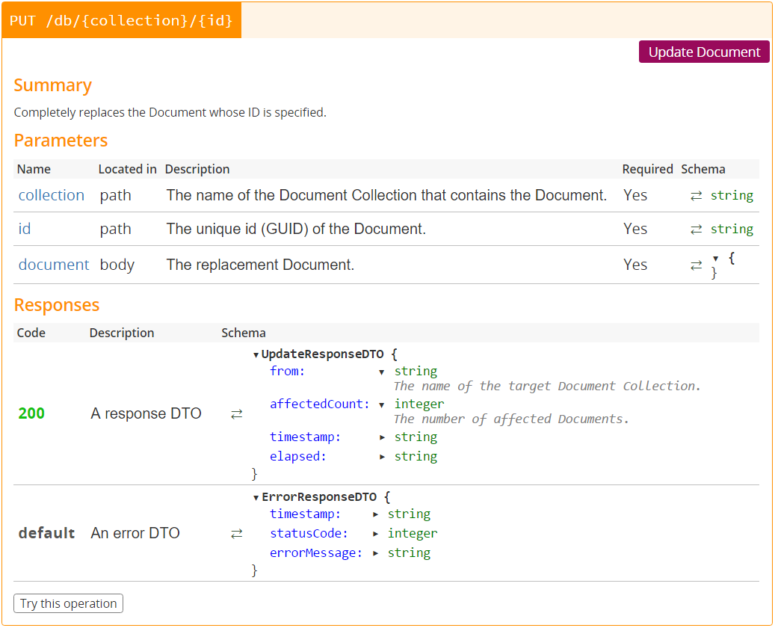Click 'The unique id (GUID) of the Document.'

tap(296, 229)
